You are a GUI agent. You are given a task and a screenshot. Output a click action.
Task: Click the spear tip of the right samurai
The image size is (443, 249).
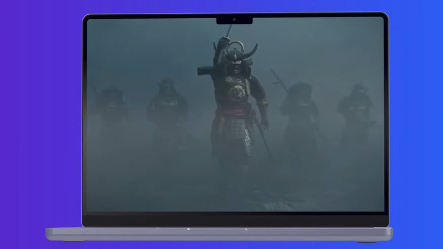point(272,72)
